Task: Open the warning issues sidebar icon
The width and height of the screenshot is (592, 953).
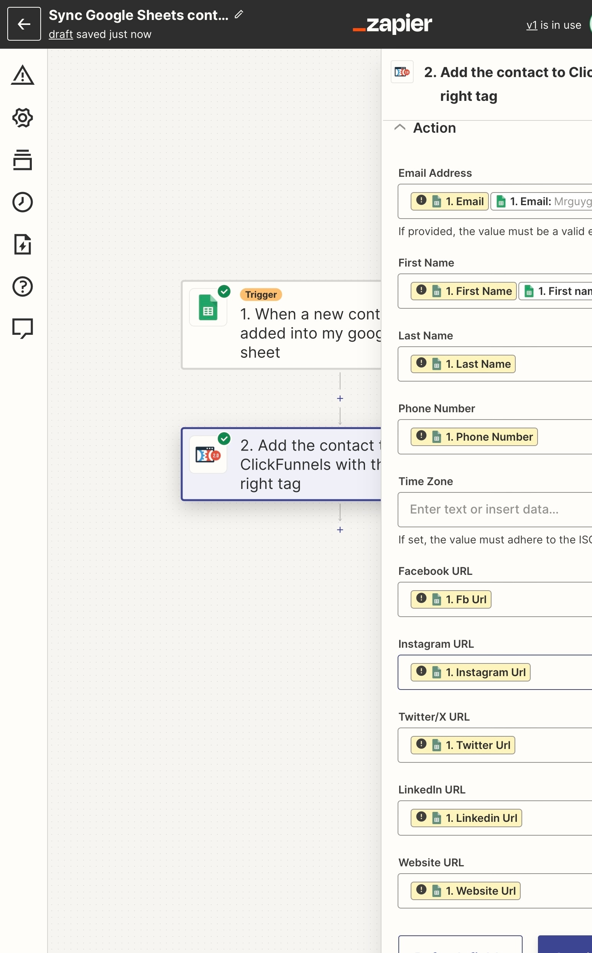Action: 23,75
